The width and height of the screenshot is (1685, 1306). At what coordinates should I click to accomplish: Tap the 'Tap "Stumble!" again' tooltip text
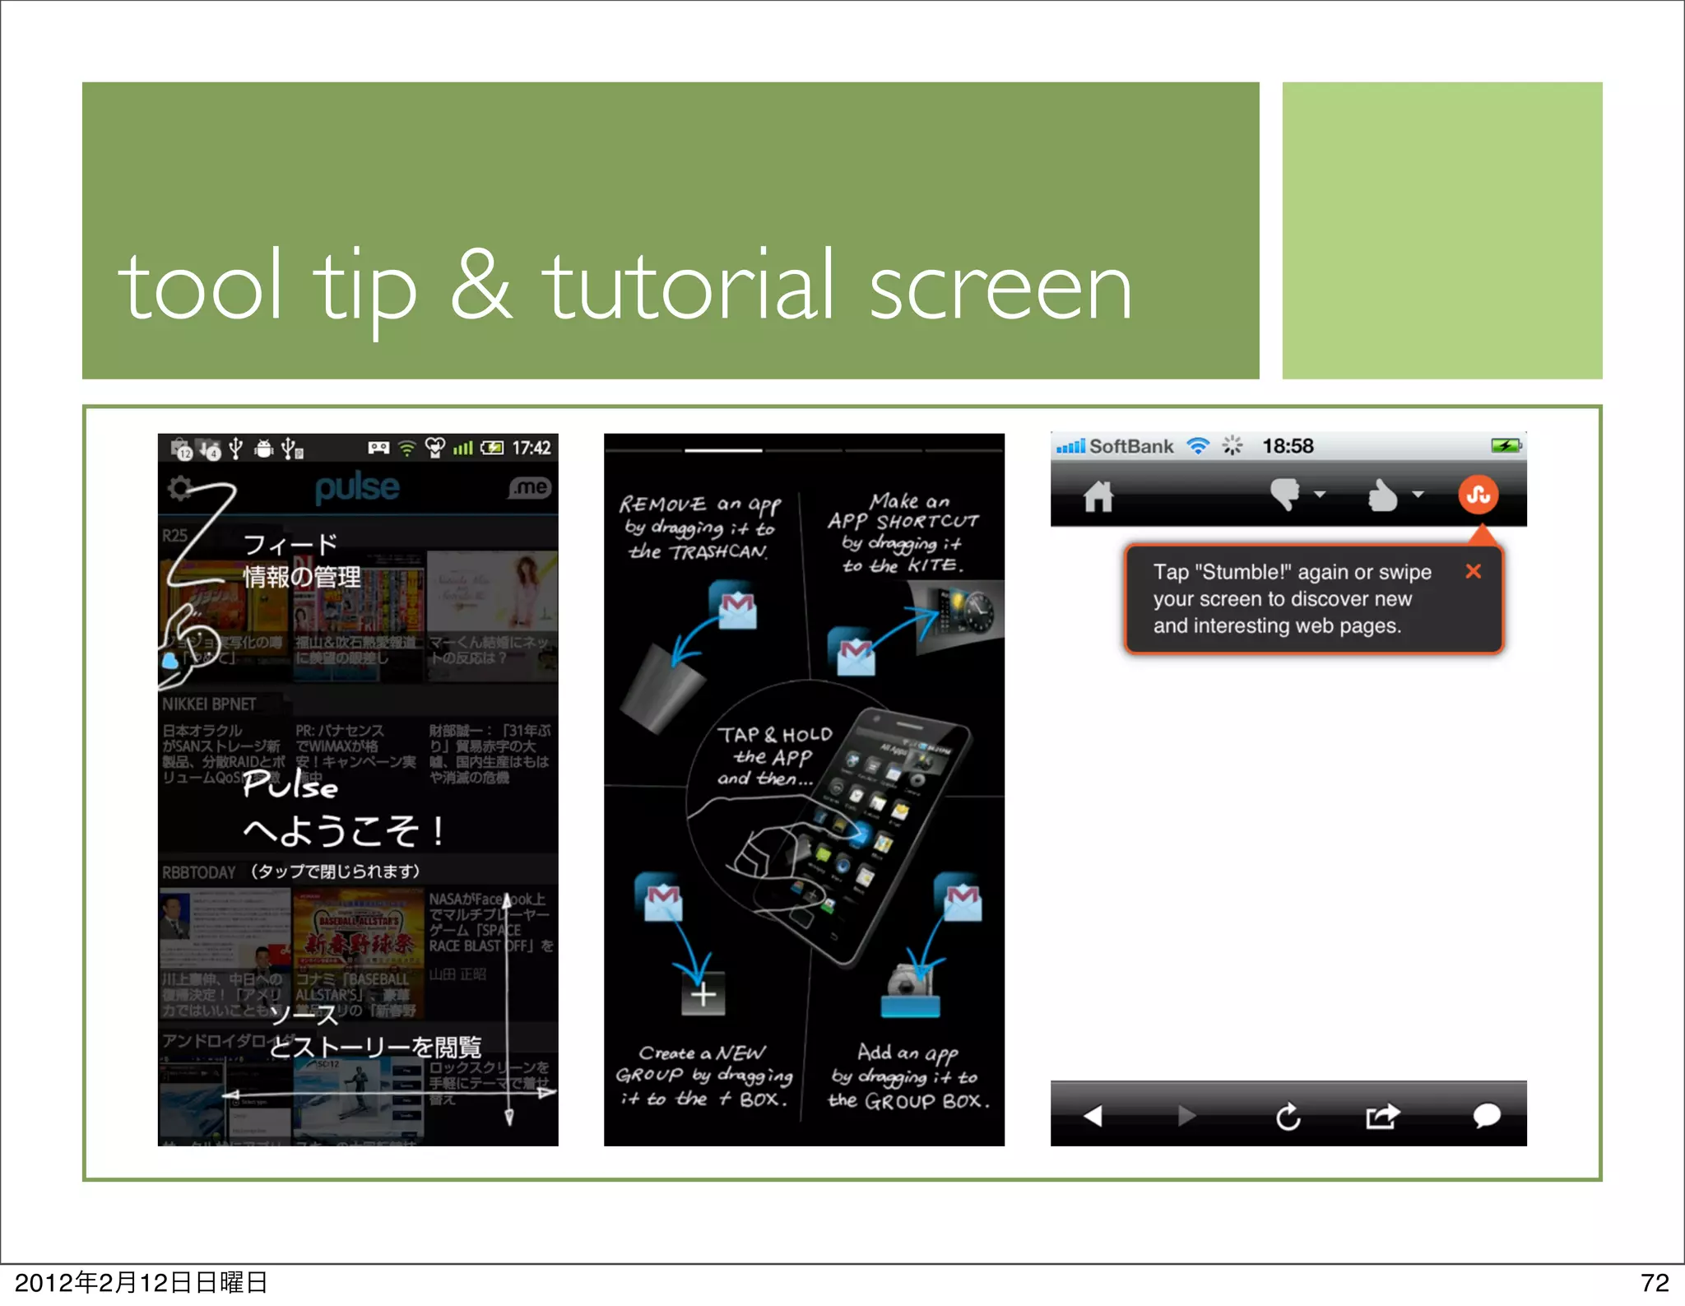click(1292, 599)
